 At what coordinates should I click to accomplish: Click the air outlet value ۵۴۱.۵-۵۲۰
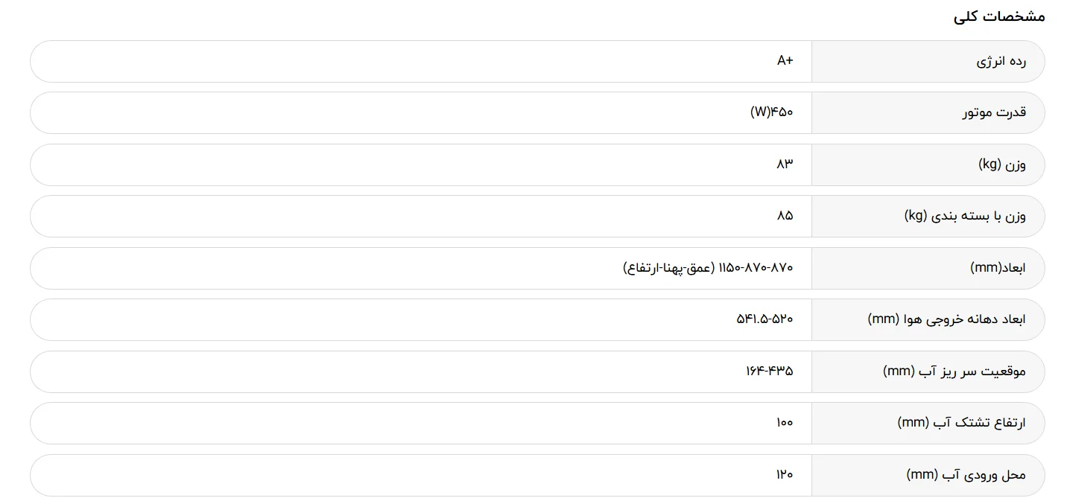(x=764, y=319)
